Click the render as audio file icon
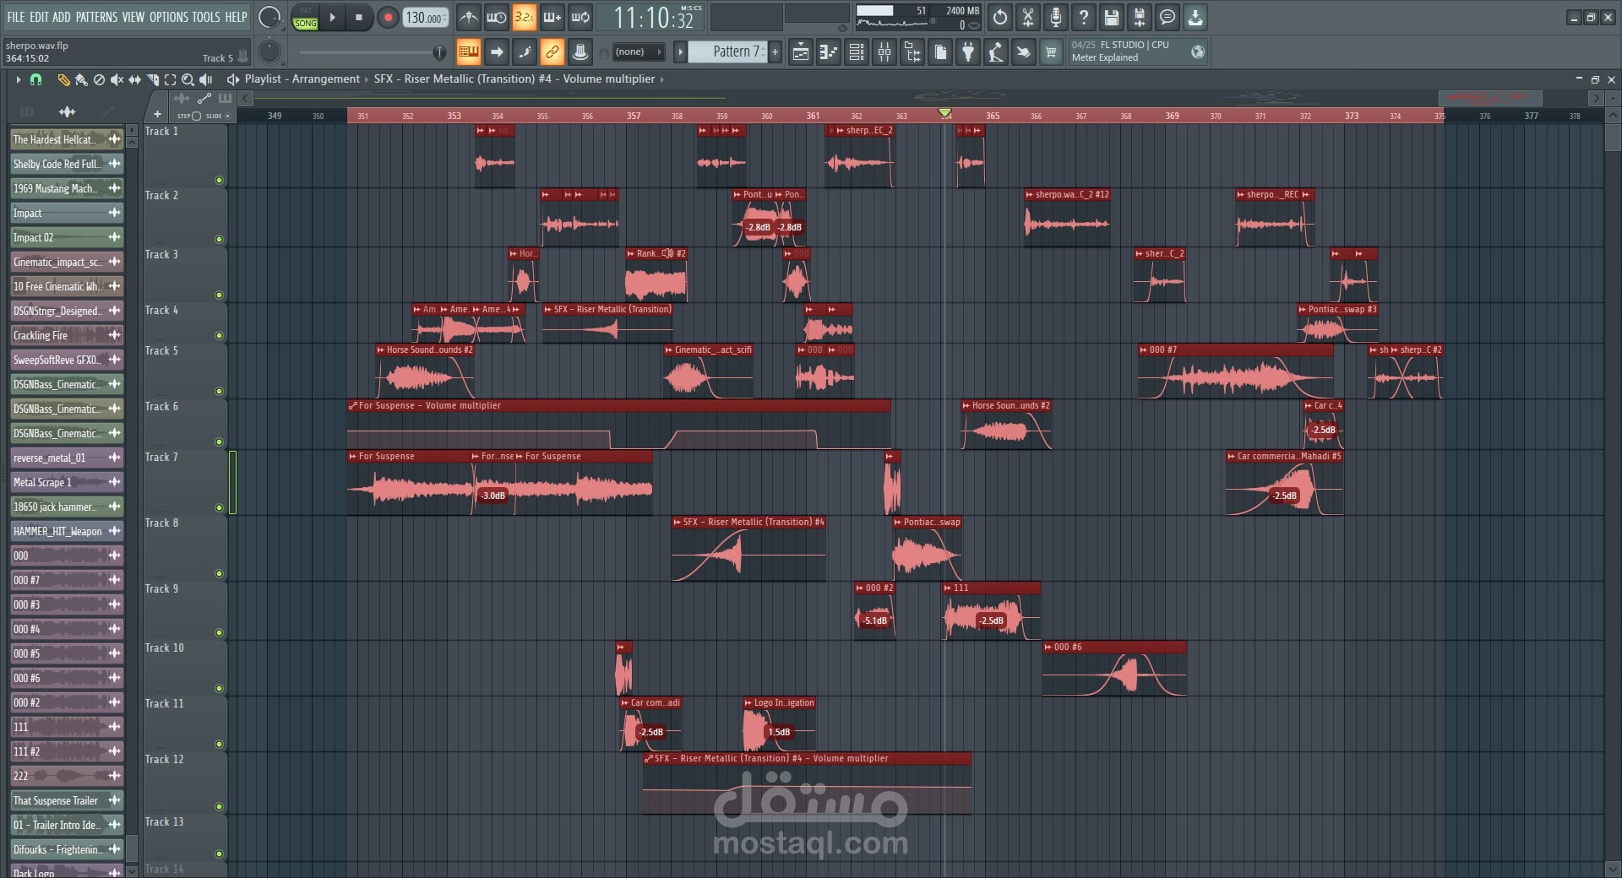This screenshot has width=1622, height=878. (x=1139, y=17)
